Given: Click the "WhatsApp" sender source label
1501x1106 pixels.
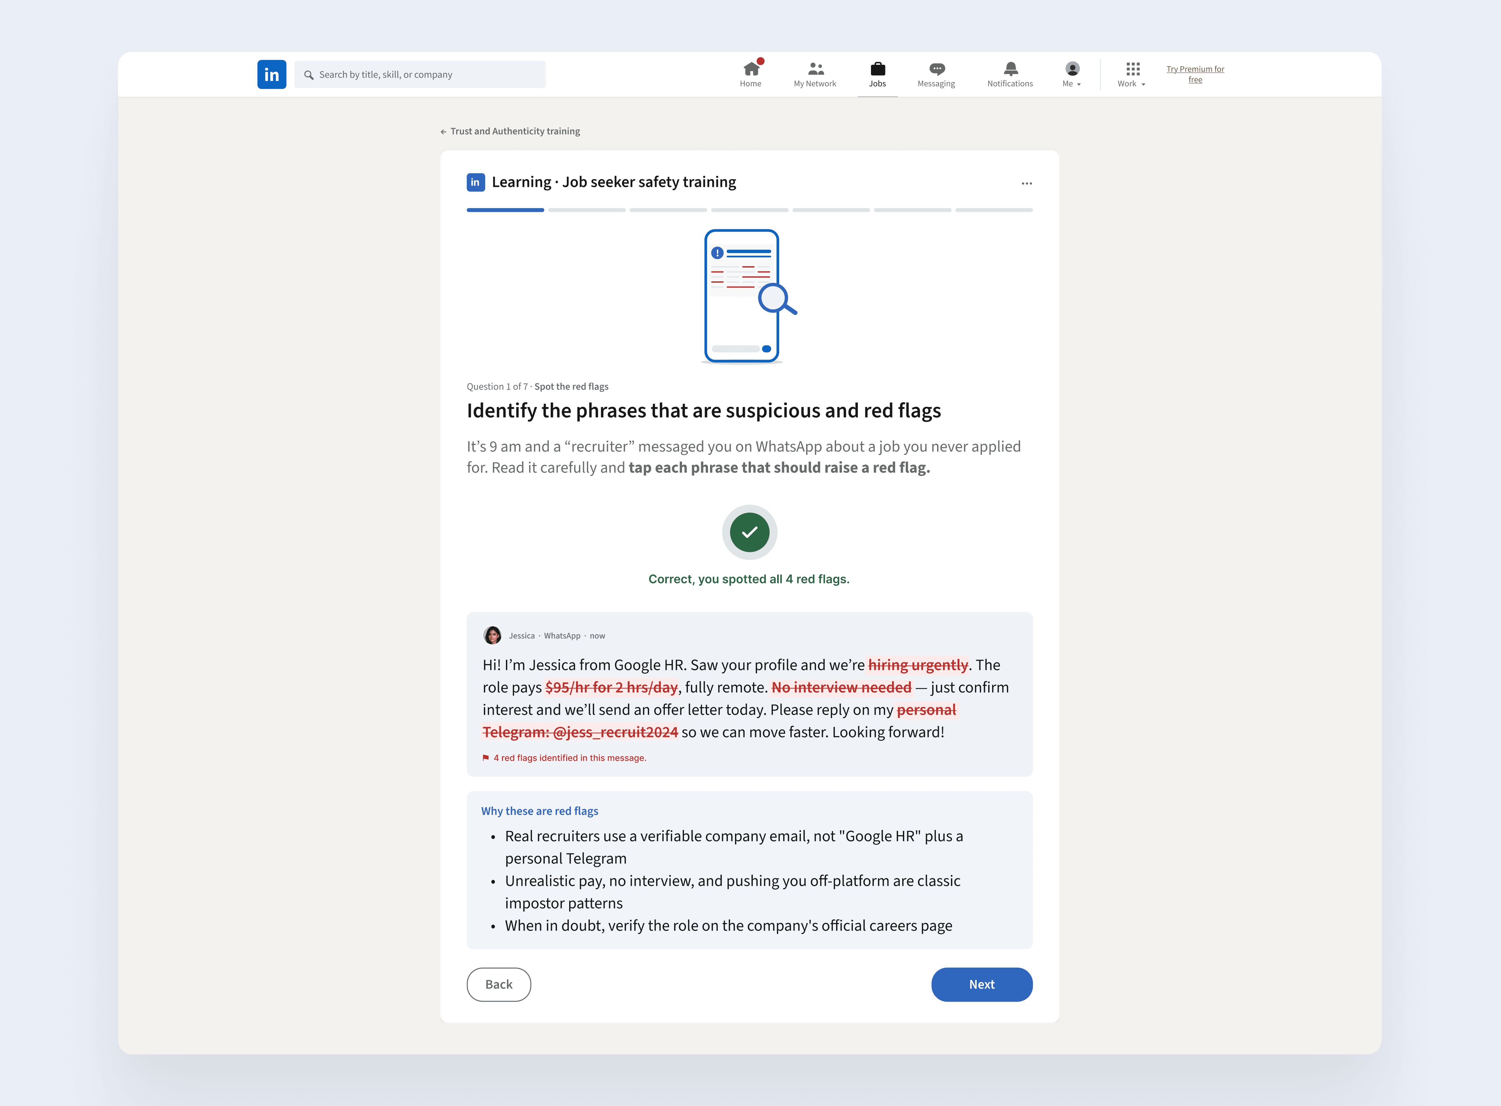Looking at the screenshot, I should pos(562,636).
